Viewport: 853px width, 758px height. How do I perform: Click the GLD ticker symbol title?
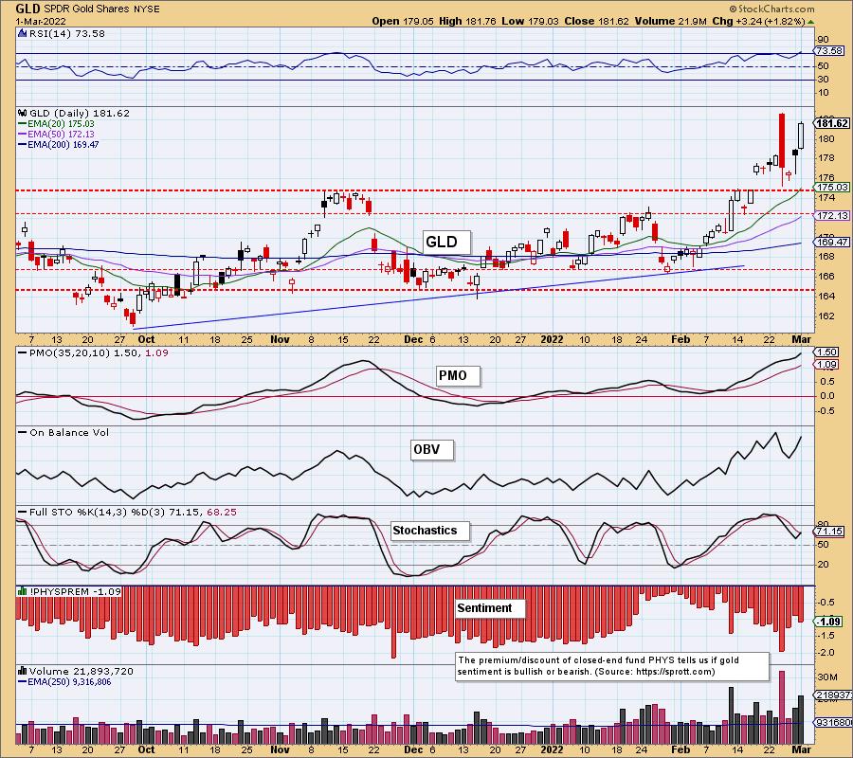27,9
